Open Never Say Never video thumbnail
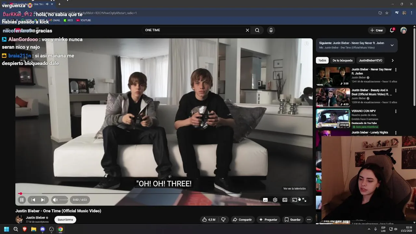The image size is (416, 234). tap(333, 77)
